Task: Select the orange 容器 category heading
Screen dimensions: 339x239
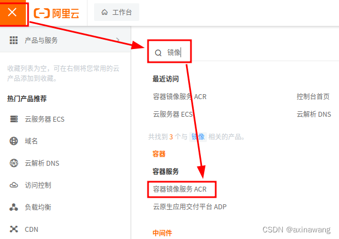Action: tap(159, 154)
